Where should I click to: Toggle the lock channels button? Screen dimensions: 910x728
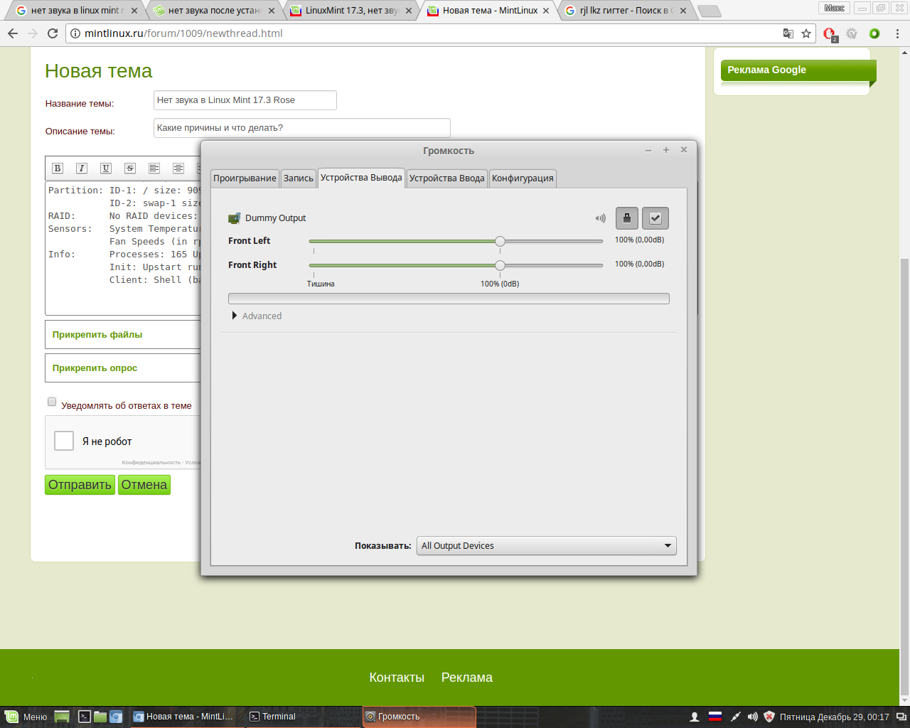(x=626, y=218)
